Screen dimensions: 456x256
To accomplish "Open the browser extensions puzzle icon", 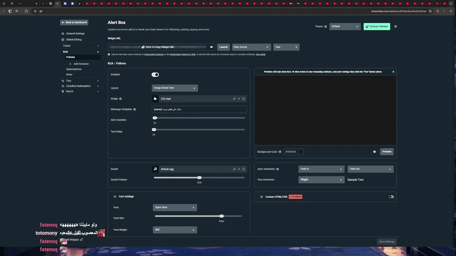I will tap(26, 11).
